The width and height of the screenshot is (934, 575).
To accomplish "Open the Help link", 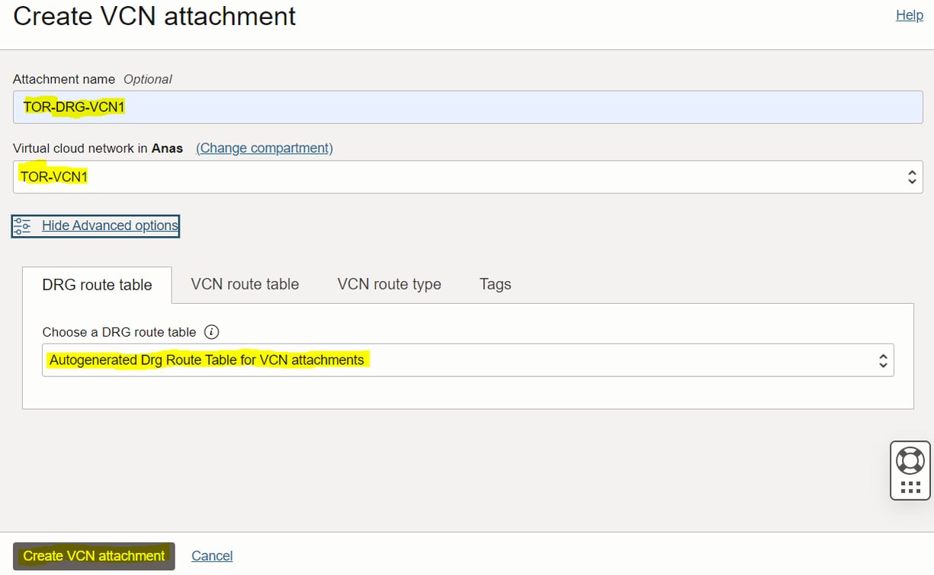I will tap(909, 15).
